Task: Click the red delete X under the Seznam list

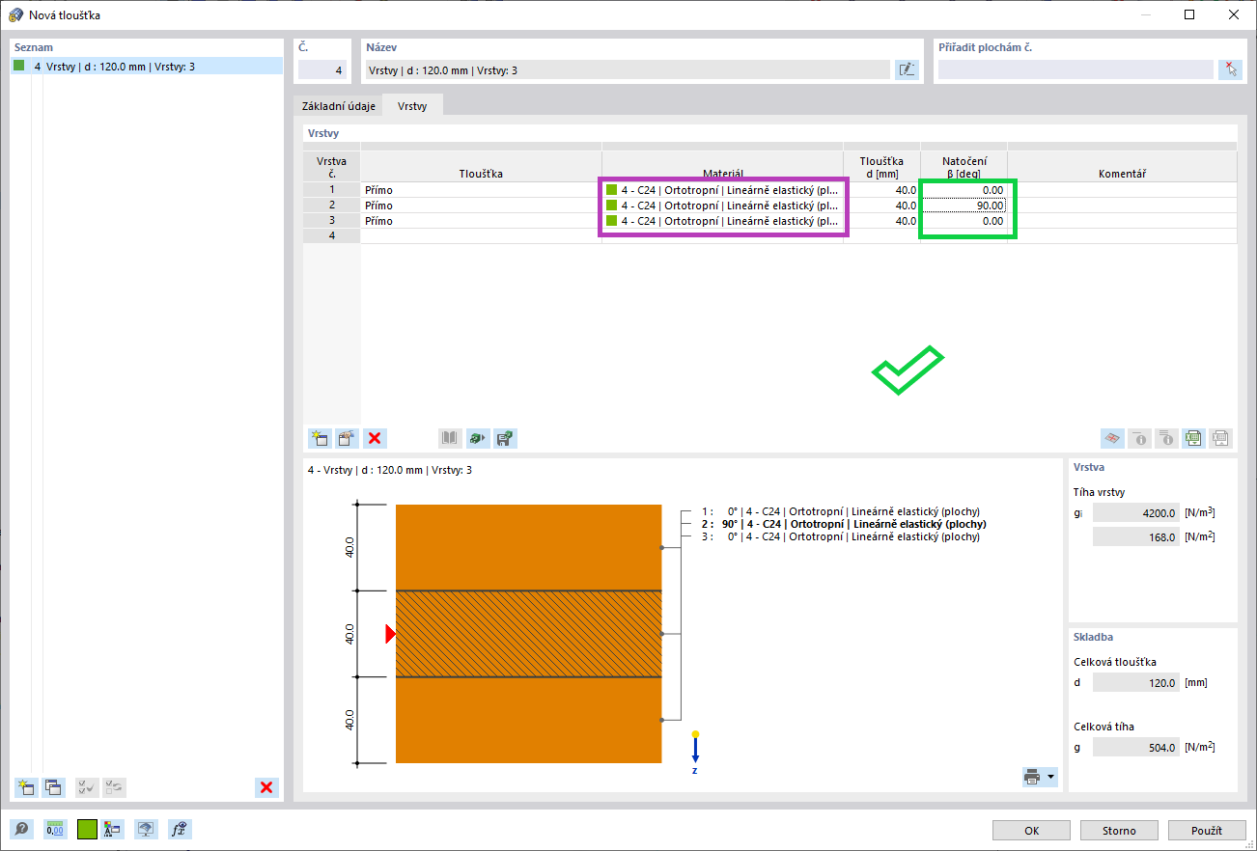Action: [266, 787]
